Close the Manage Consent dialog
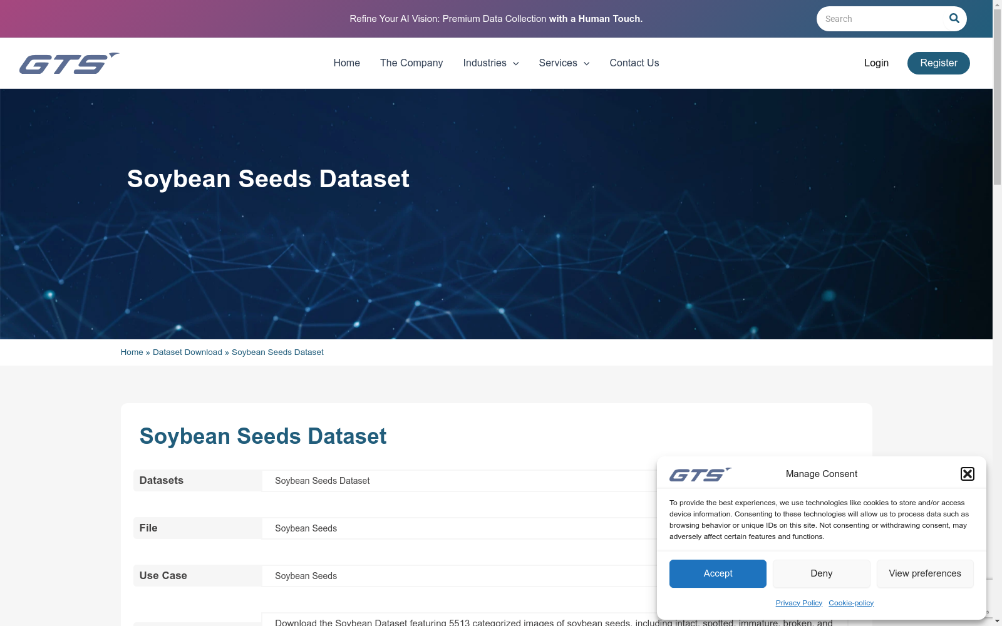Image resolution: width=1002 pixels, height=626 pixels. click(967, 474)
